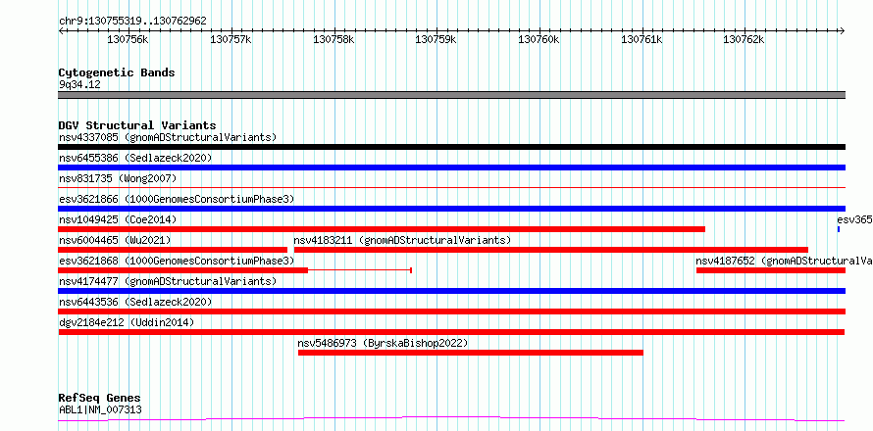Open the nsv6004465 (Wu2021) label
The image size is (873, 431).
(115, 240)
